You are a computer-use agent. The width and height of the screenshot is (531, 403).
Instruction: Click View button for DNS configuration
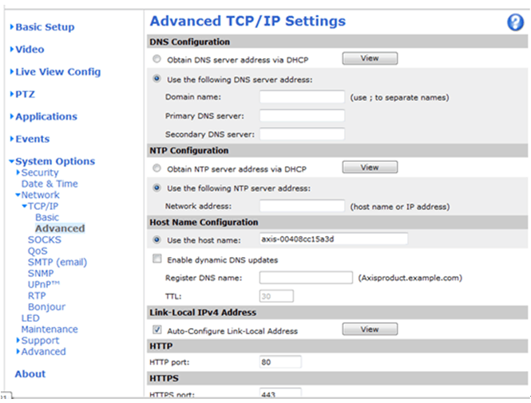pyautogui.click(x=370, y=58)
